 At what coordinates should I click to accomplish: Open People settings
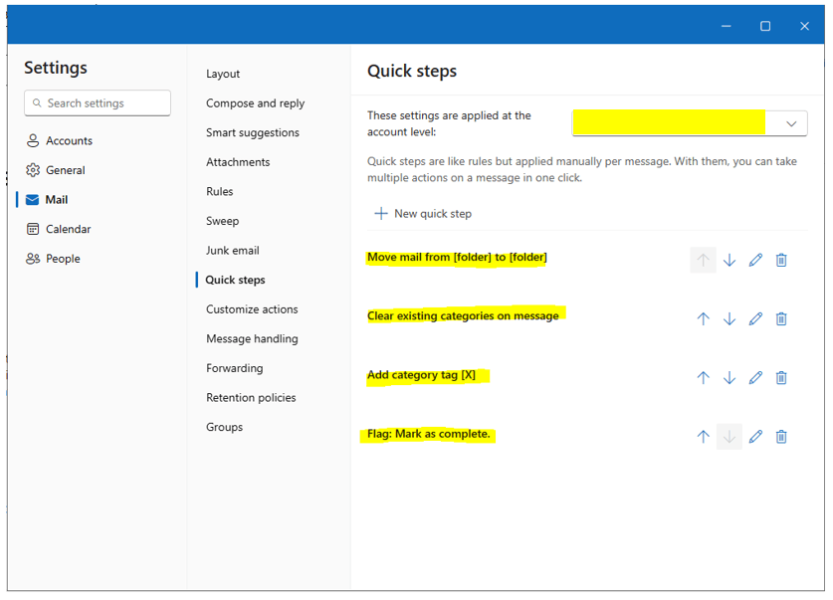[53, 259]
